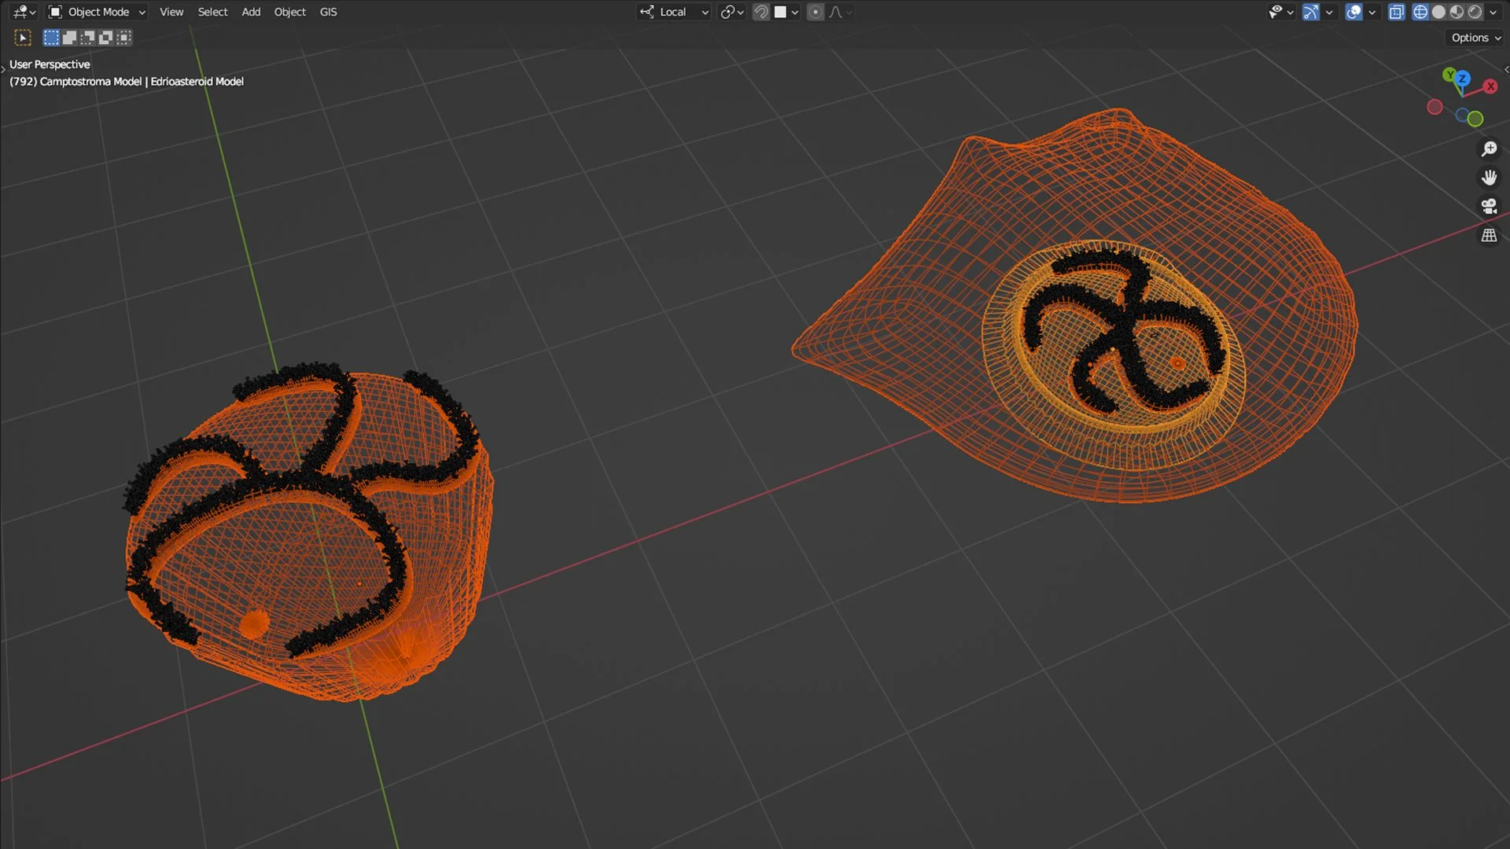This screenshot has height=849, width=1510.
Task: Choose the subtract selection mode icon
Action: pyautogui.click(x=87, y=38)
